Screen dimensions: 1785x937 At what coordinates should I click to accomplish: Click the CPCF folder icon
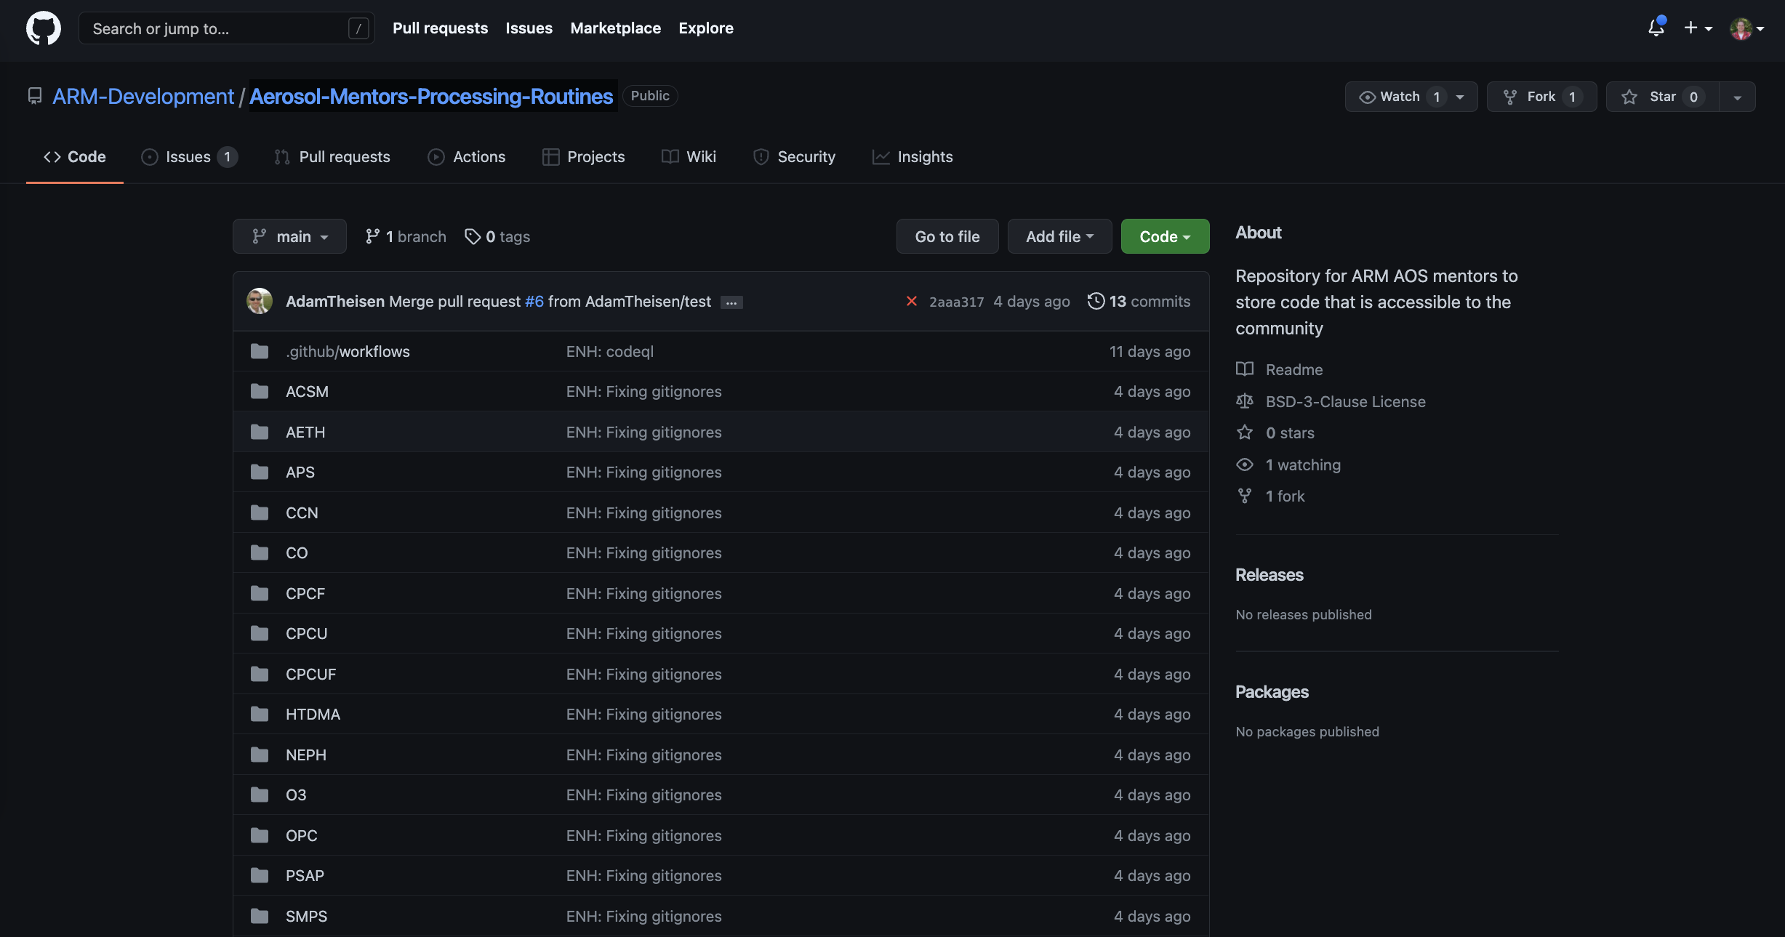[260, 594]
